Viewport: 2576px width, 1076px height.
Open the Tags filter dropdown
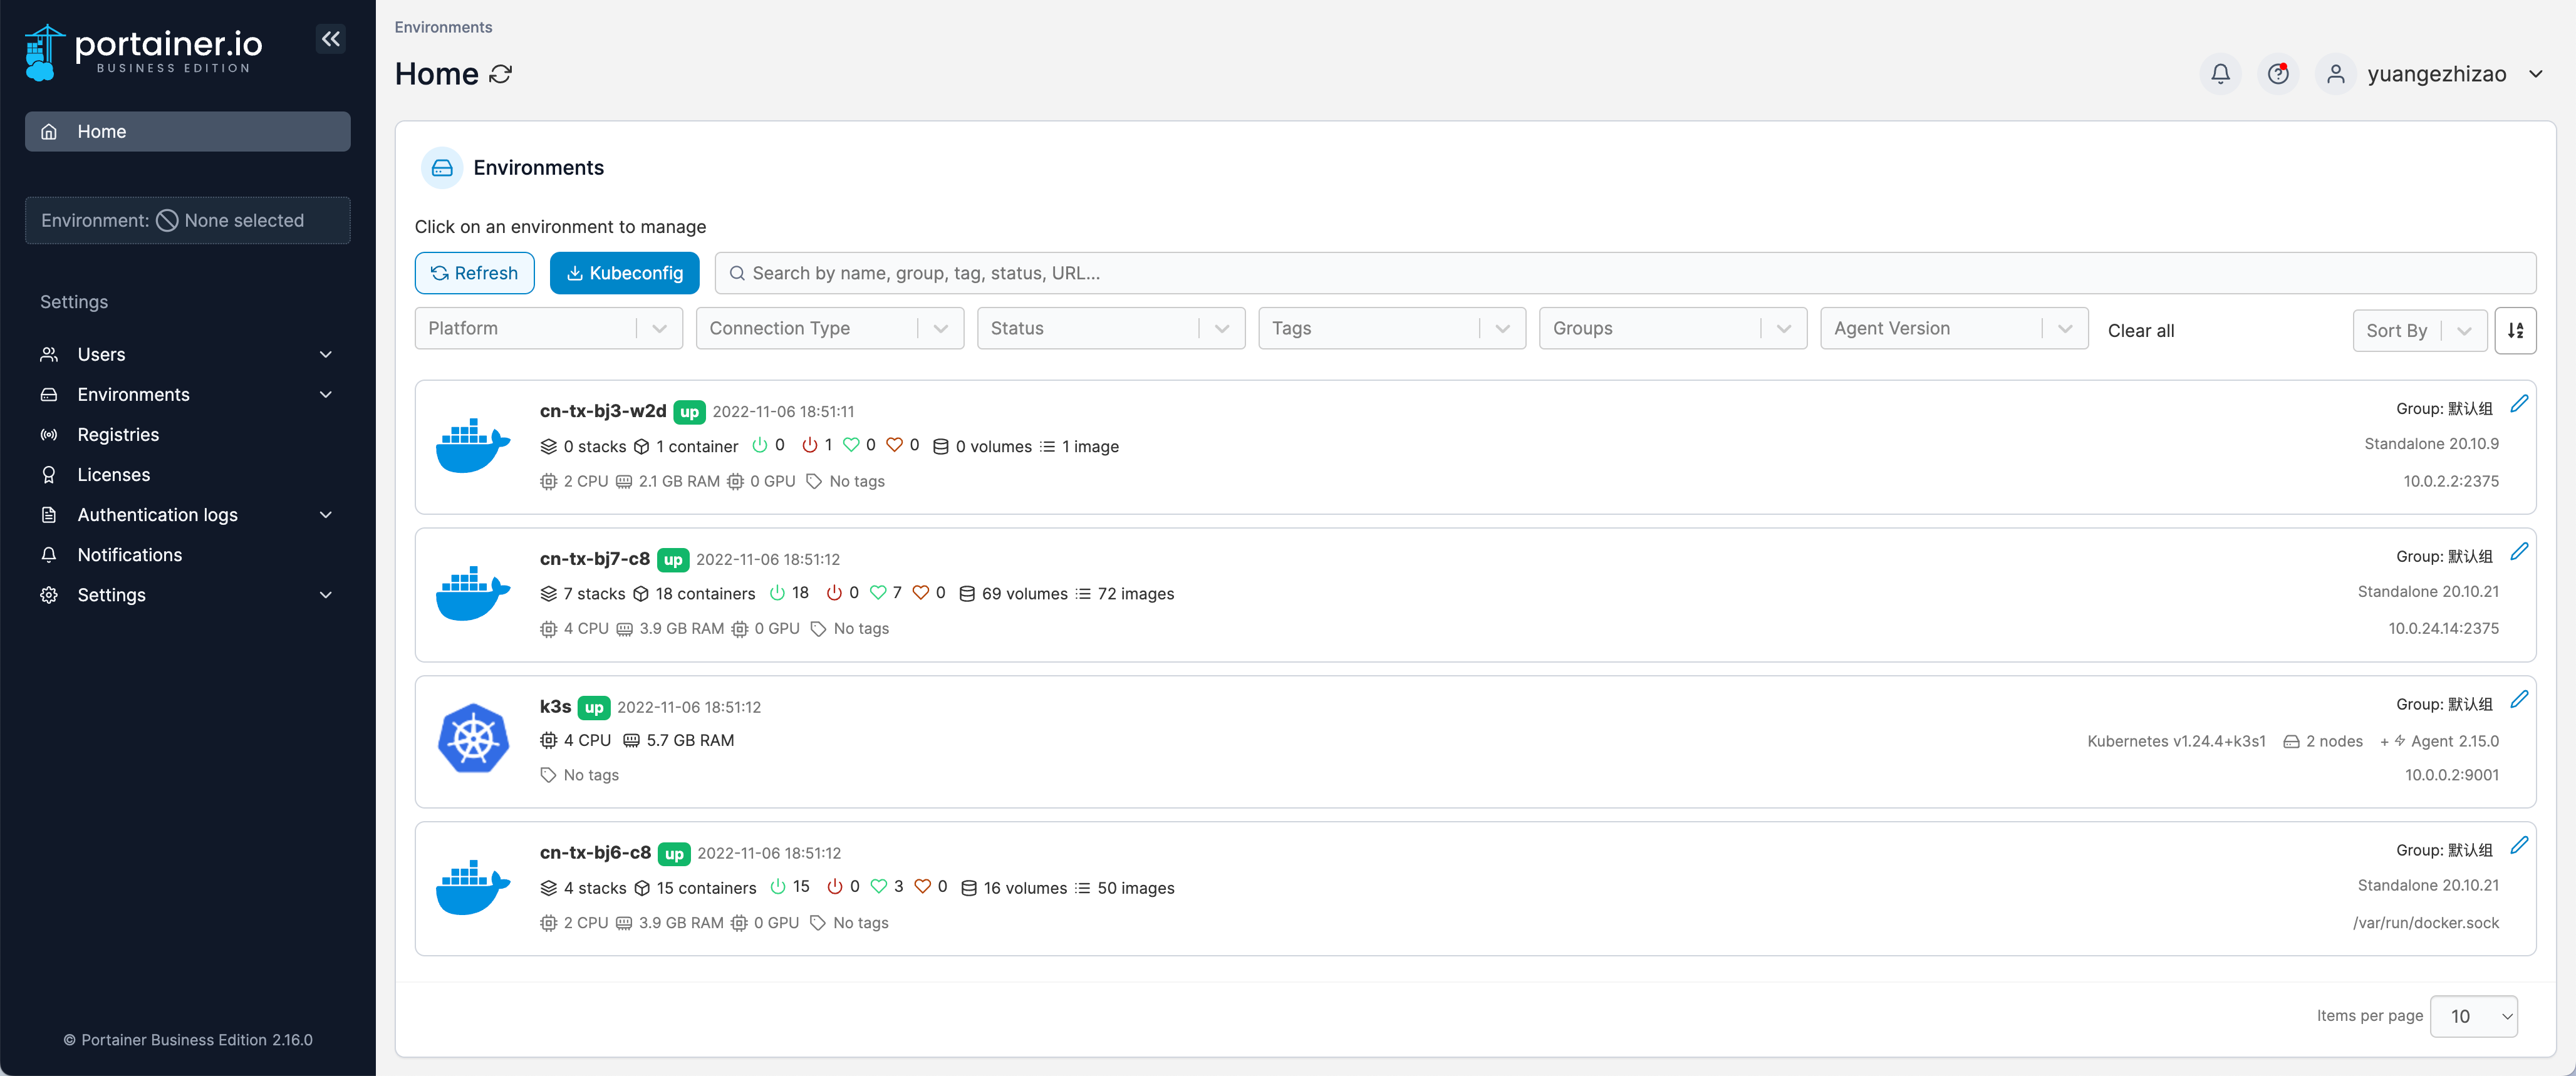[1392, 329]
